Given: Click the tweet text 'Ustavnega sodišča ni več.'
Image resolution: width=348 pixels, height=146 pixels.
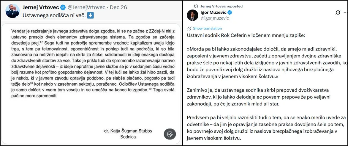Looking at the screenshot, I should pos(55,15).
